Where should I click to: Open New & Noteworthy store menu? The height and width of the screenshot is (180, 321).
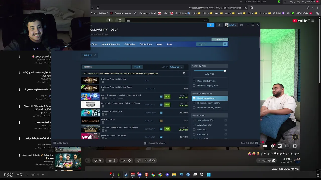pos(111,44)
